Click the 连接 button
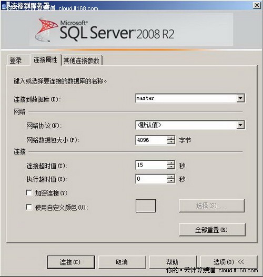Image resolution: width=263 pixels, height=277 pixels. pyautogui.click(x=71, y=262)
